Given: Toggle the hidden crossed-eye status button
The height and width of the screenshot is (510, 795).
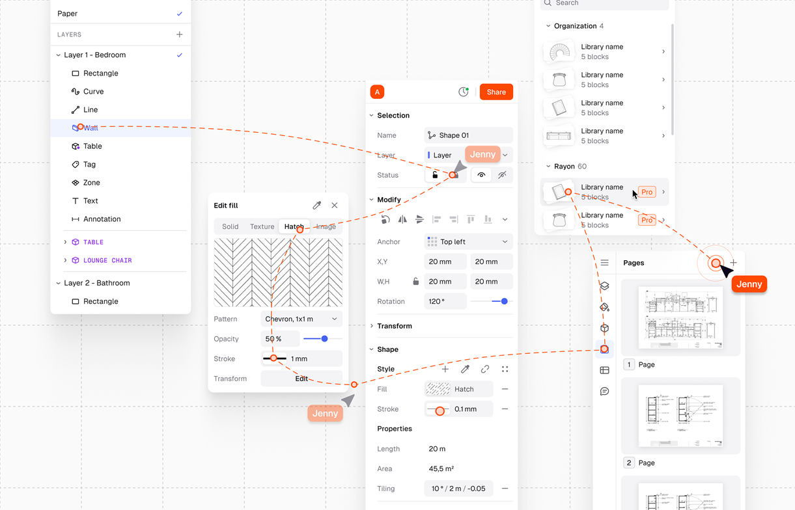Looking at the screenshot, I should (x=502, y=175).
